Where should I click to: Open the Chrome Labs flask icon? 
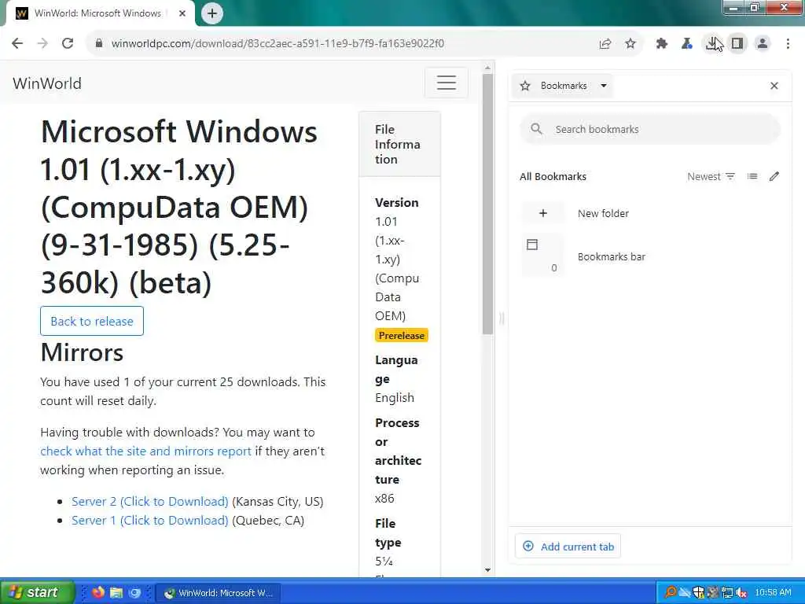pos(686,44)
